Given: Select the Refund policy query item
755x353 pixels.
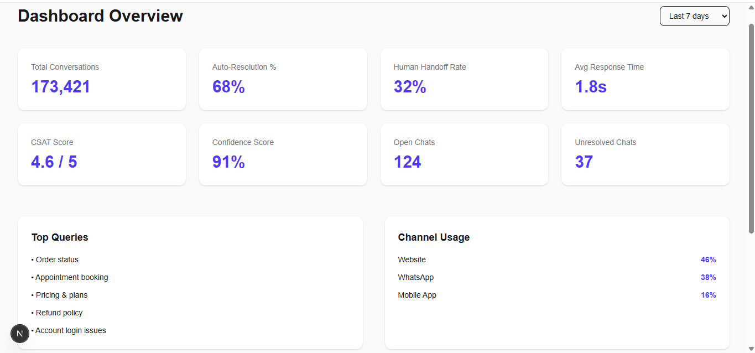Looking at the screenshot, I should (59, 313).
